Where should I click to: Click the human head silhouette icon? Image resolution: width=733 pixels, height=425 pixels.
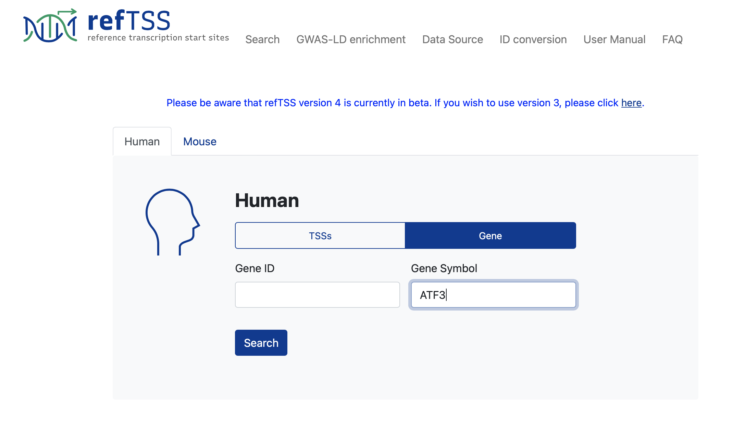[172, 222]
